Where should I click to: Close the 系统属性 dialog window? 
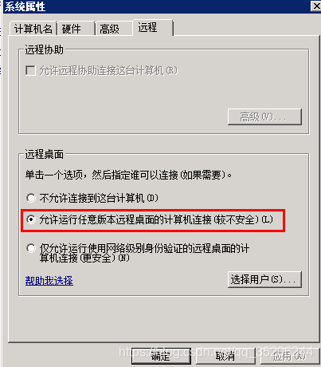[x=316, y=6]
